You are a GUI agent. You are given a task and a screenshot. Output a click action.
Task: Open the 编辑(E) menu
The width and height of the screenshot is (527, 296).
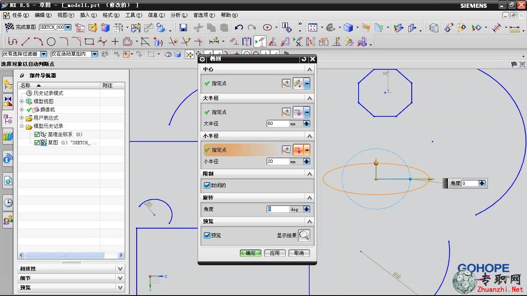(43, 15)
